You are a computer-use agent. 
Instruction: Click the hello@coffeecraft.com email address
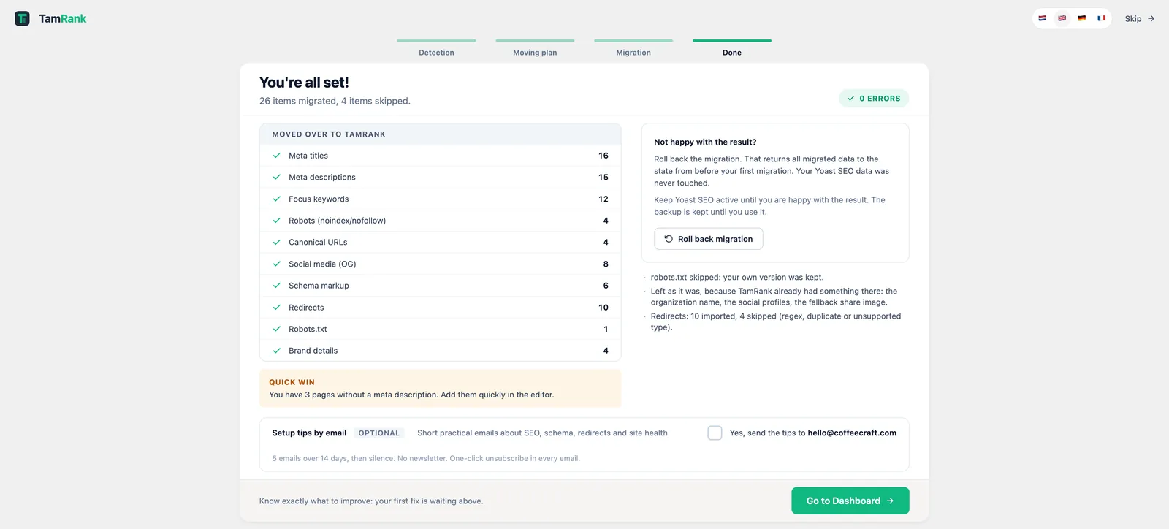(852, 433)
